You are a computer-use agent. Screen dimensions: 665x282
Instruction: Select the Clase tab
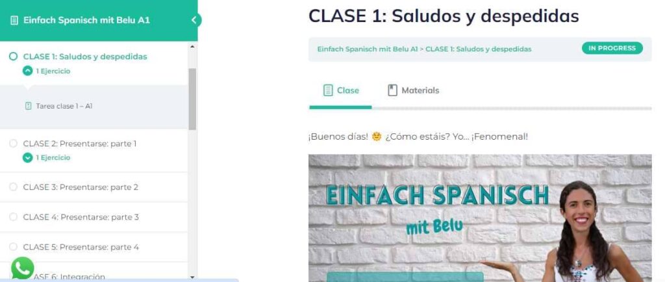pyautogui.click(x=341, y=90)
